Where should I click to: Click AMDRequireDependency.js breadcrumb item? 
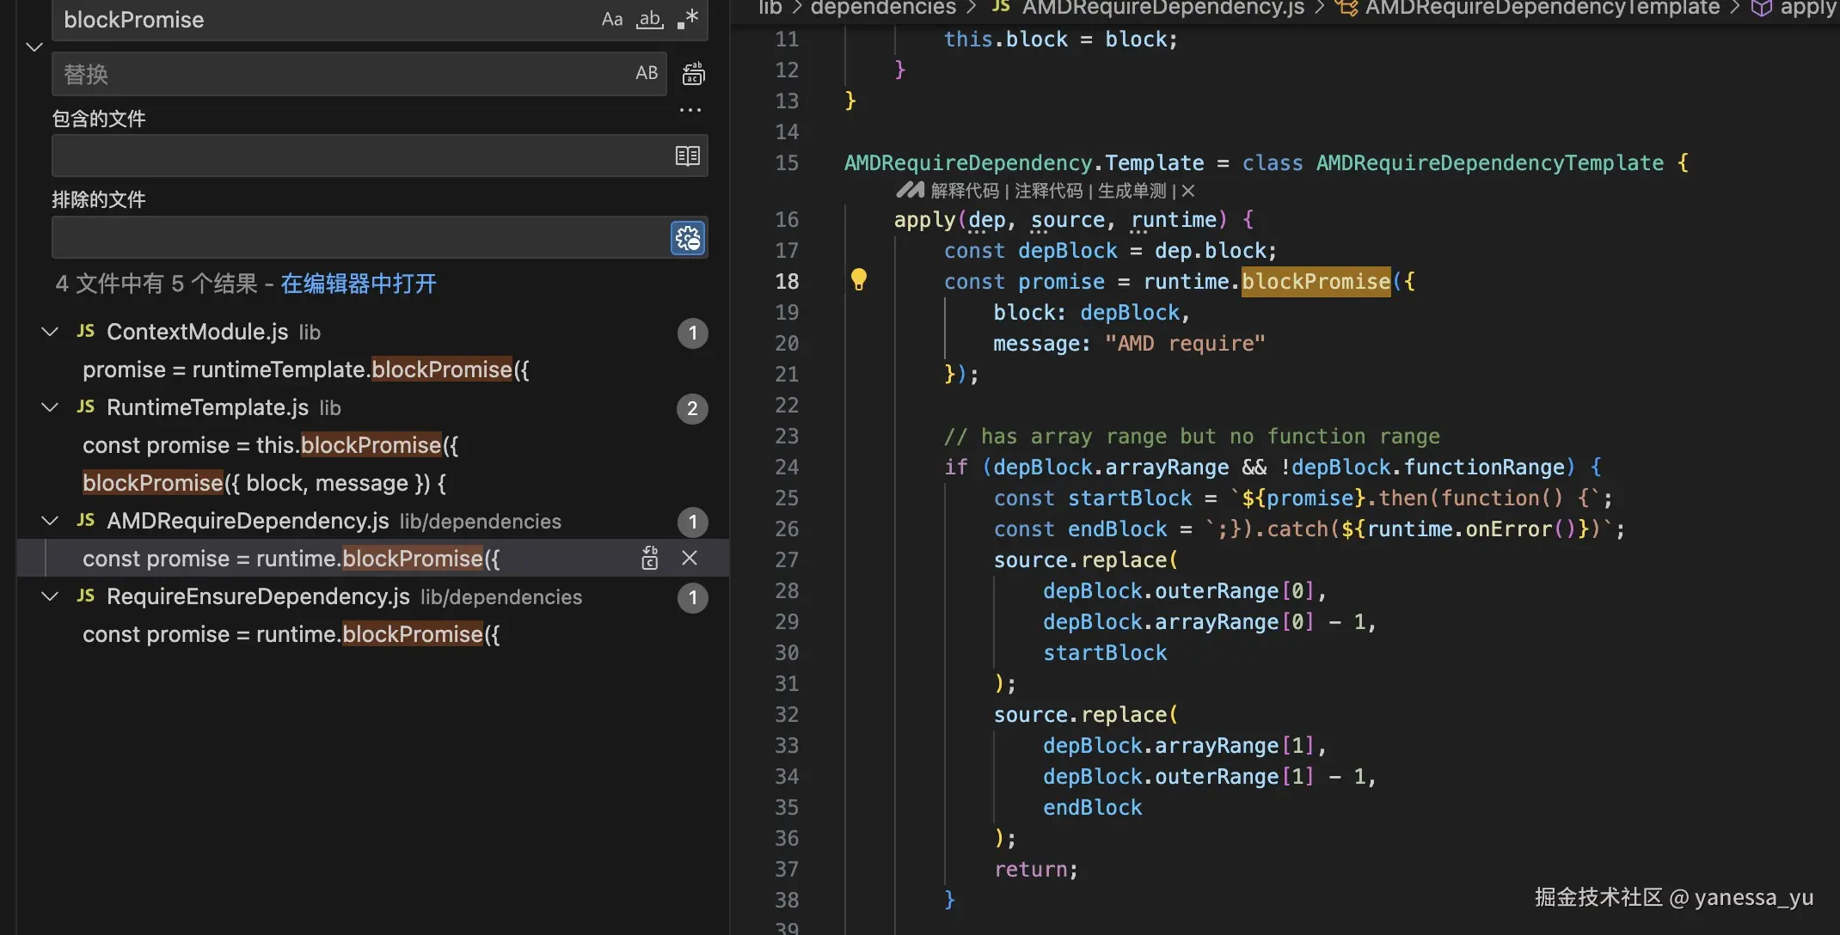[x=1162, y=8]
